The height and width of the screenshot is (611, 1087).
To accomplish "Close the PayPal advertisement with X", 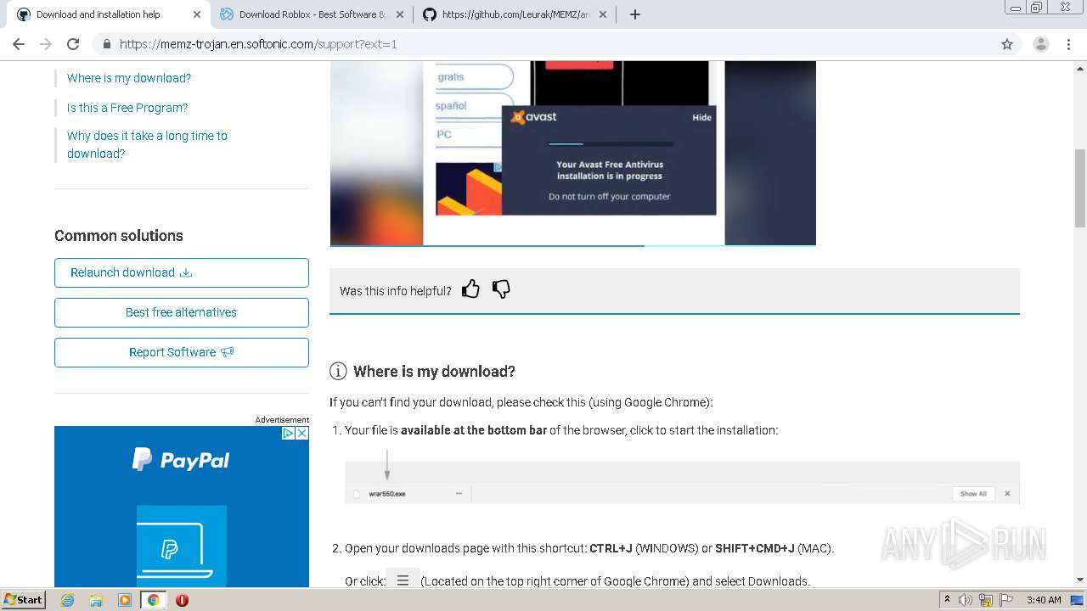I will pyautogui.click(x=302, y=433).
